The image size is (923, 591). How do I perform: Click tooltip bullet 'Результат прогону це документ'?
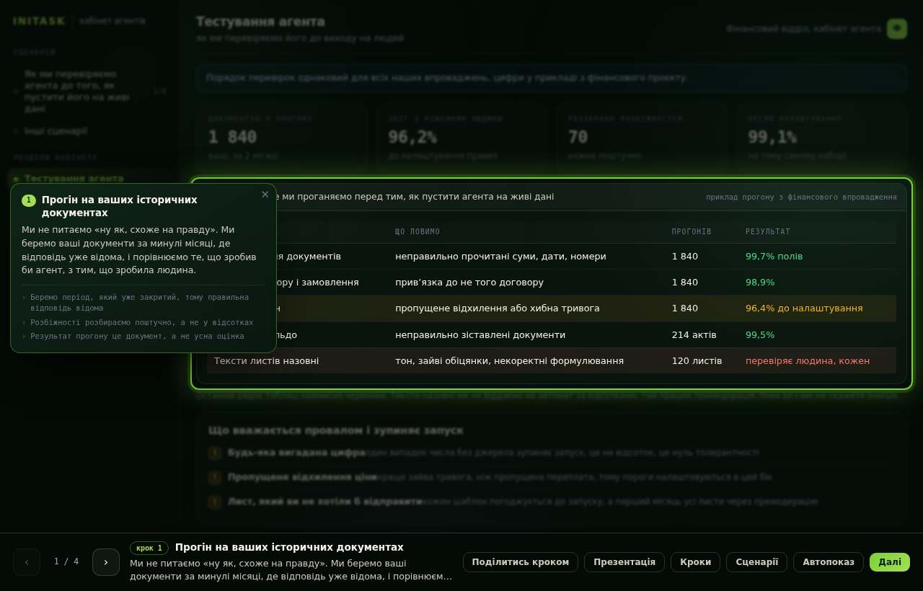pyautogui.click(x=137, y=337)
